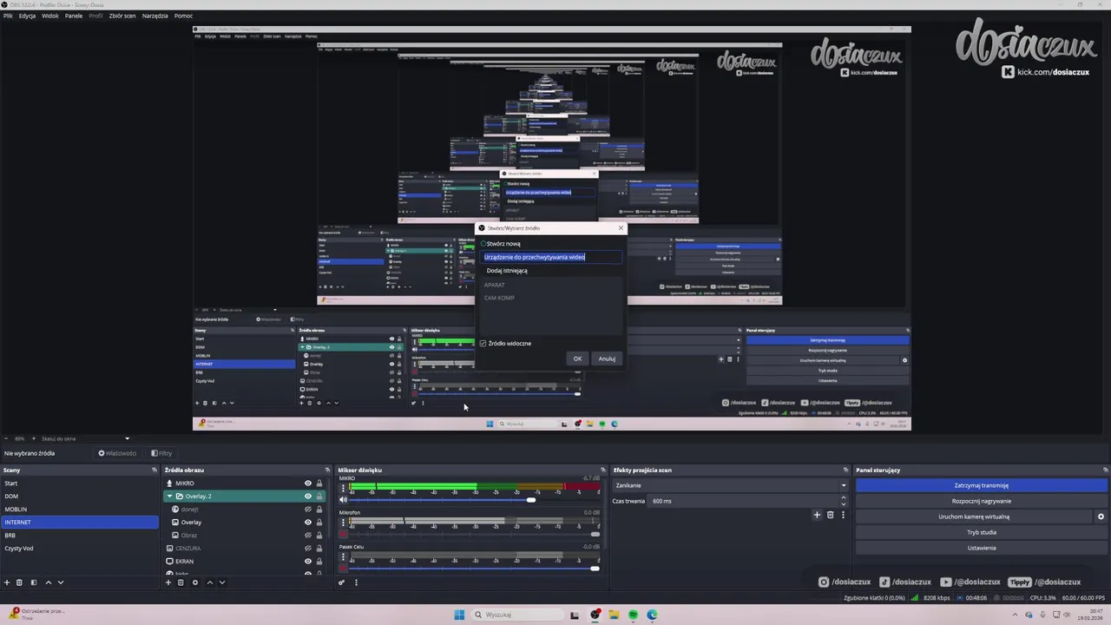The image size is (1111, 625).
Task: Open Filtry for the source
Action: [x=161, y=453]
